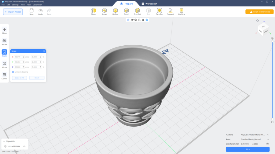Click the Import Model button

(x=13, y=12)
